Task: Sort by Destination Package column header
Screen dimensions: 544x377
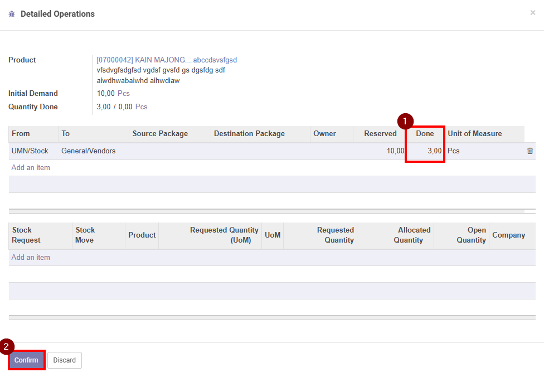Action: point(249,134)
